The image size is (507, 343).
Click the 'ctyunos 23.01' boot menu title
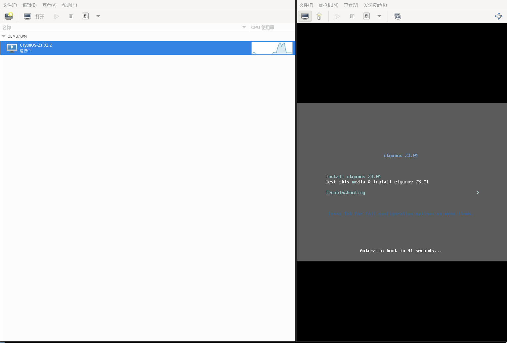pos(401,155)
